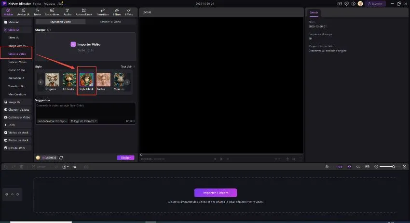Click the Importer Fichiers button in timeline
Viewport: 410px width, 223px height.
[216, 193]
